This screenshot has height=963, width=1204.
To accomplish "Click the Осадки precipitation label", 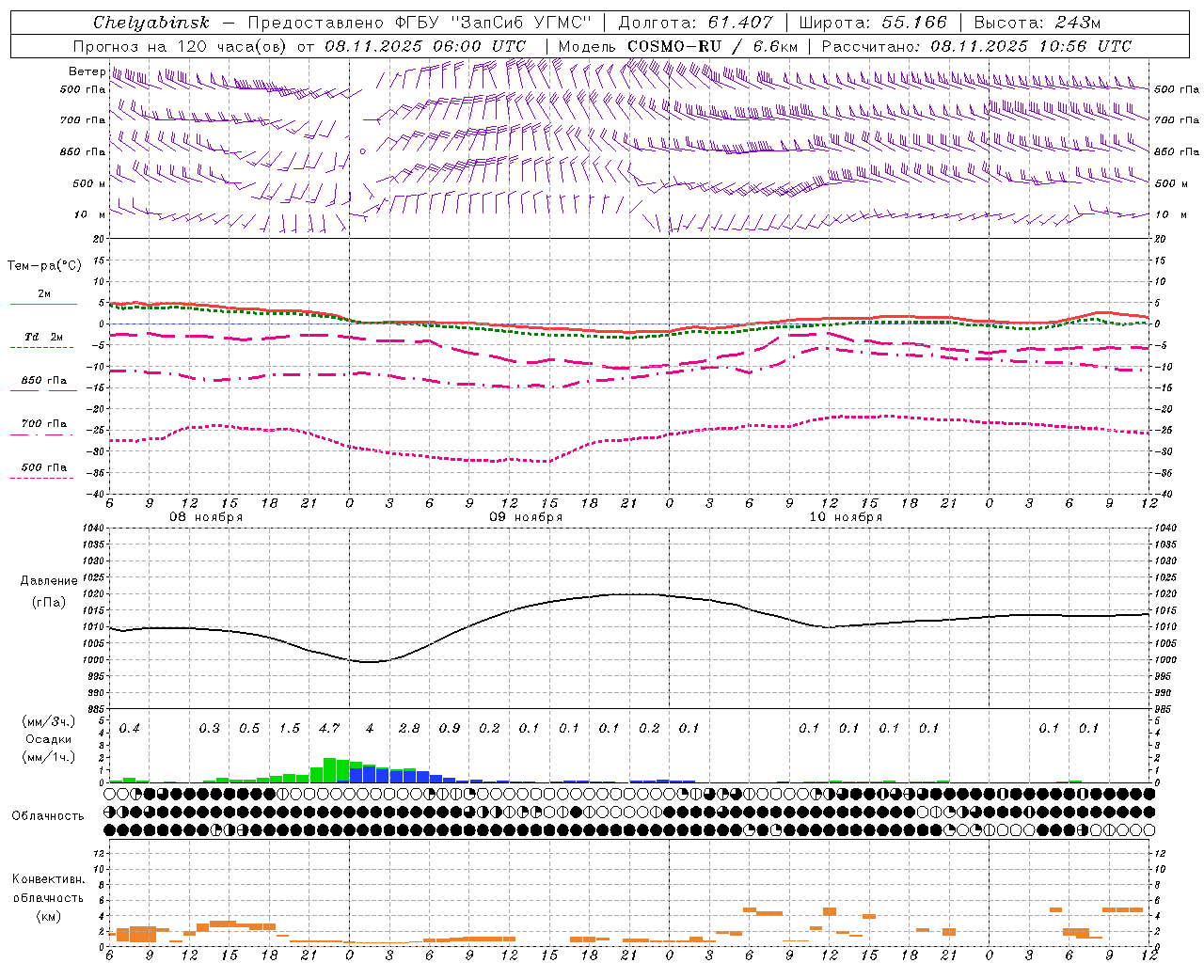I will point(46,739).
